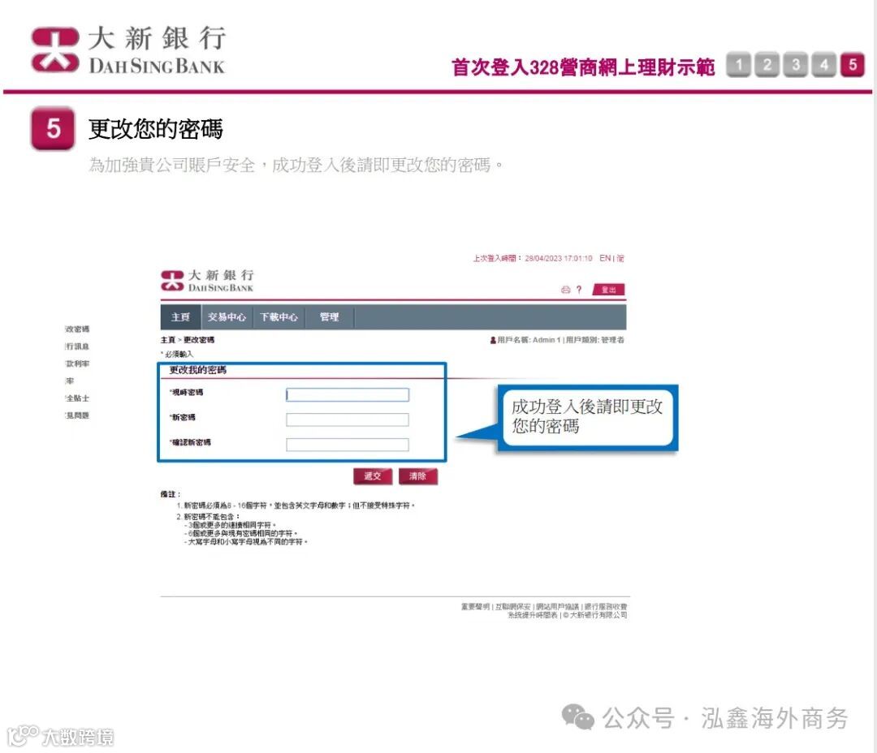Open the 交易中心 tab
This screenshot has height=753, width=877.
(x=227, y=317)
